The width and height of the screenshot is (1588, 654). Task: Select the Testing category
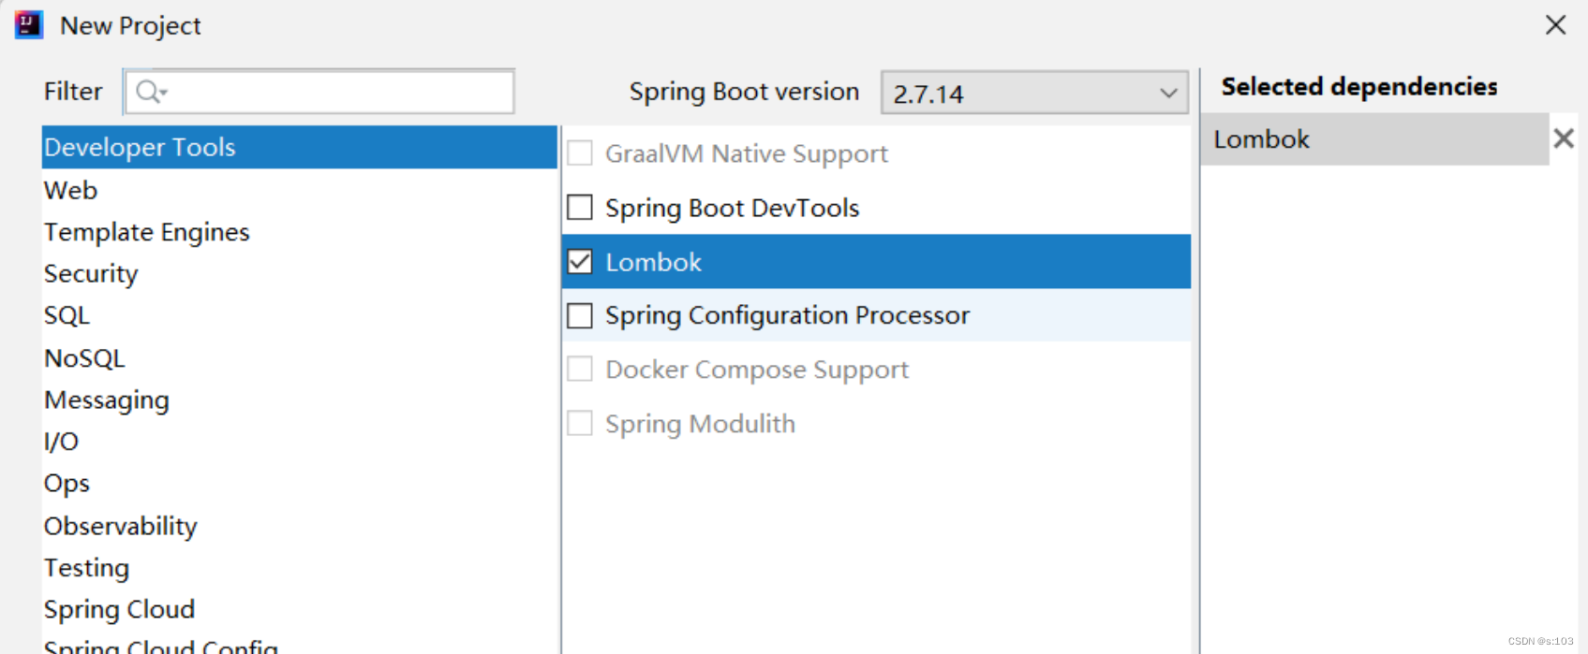coord(299,568)
